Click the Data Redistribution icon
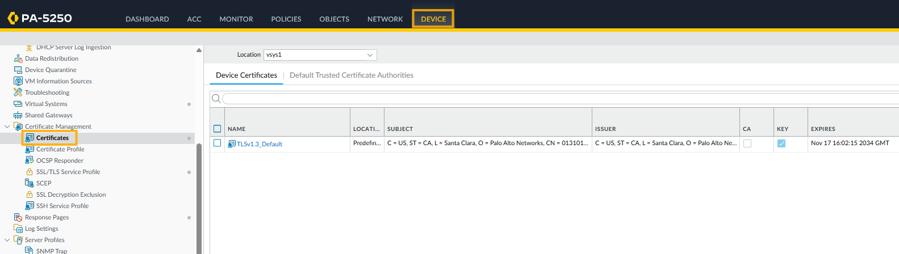The height and width of the screenshot is (254, 899). (18, 58)
